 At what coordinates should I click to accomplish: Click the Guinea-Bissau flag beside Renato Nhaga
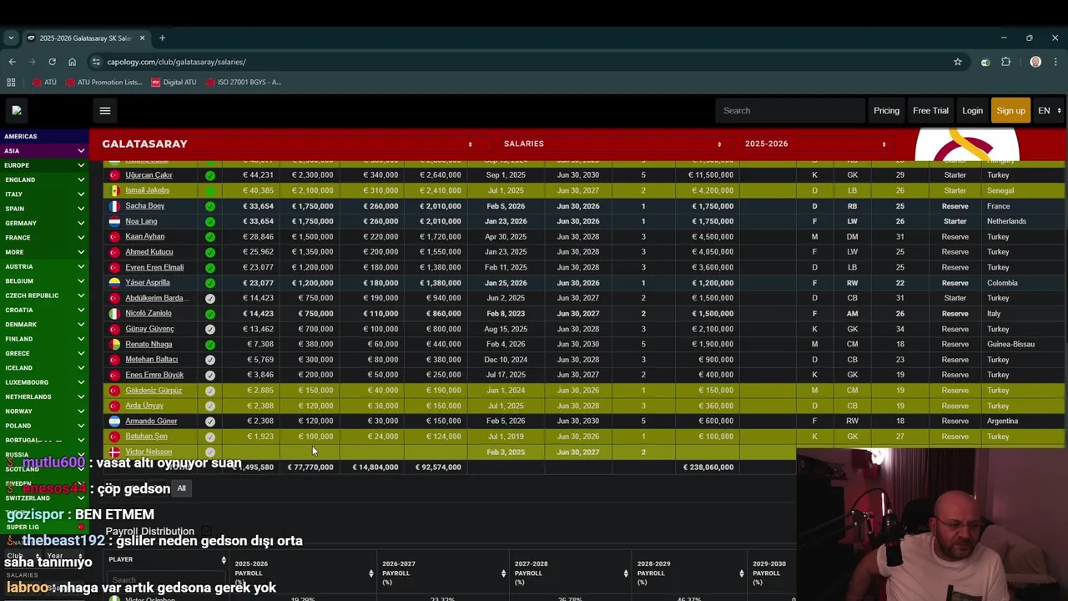click(x=114, y=344)
